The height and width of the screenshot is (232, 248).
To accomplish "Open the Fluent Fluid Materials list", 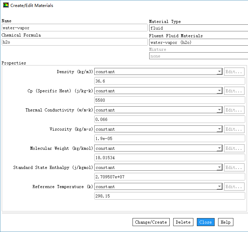I will [x=198, y=42].
